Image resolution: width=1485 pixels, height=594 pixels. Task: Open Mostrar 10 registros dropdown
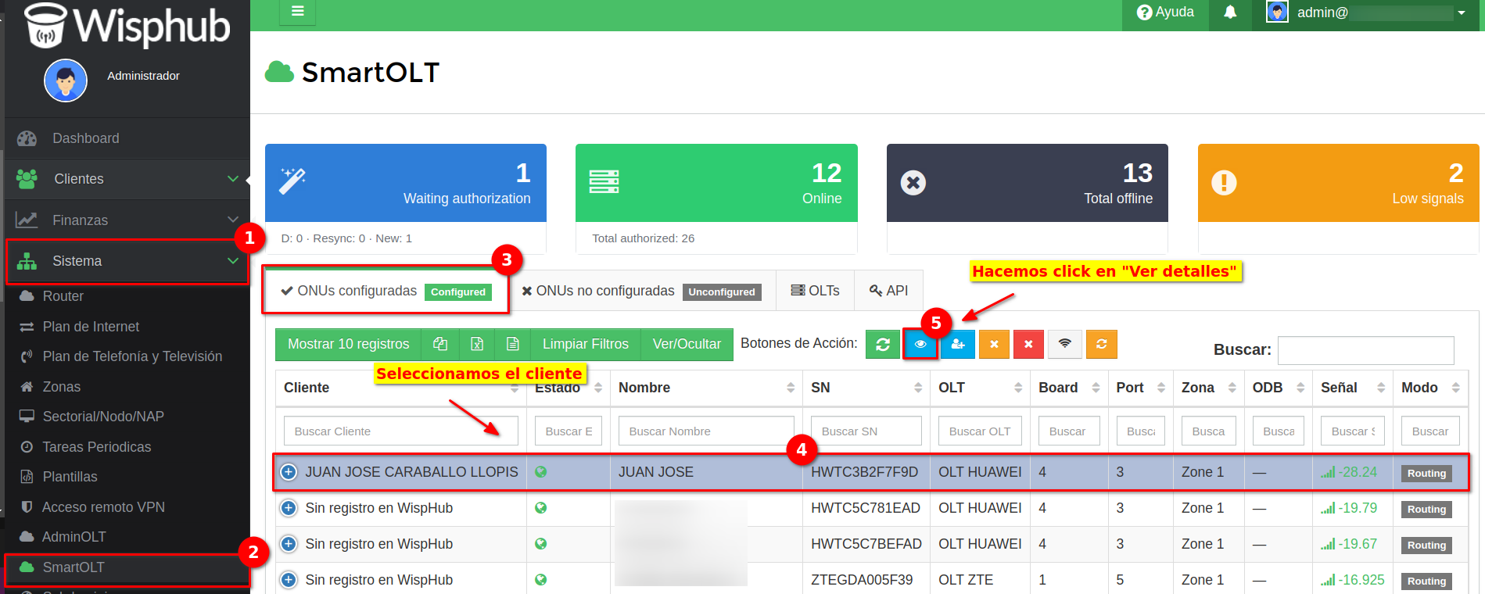(348, 344)
